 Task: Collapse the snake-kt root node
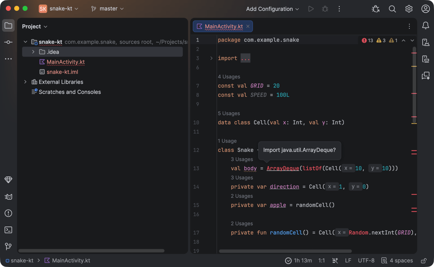pos(25,42)
